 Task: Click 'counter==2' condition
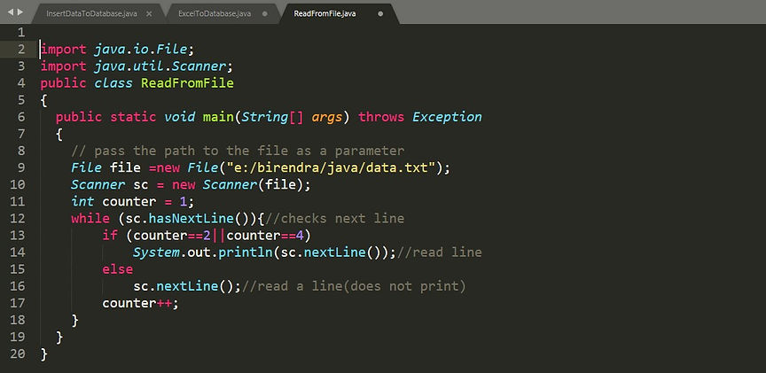171,236
